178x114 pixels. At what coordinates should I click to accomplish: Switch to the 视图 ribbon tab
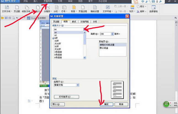[80, 1]
